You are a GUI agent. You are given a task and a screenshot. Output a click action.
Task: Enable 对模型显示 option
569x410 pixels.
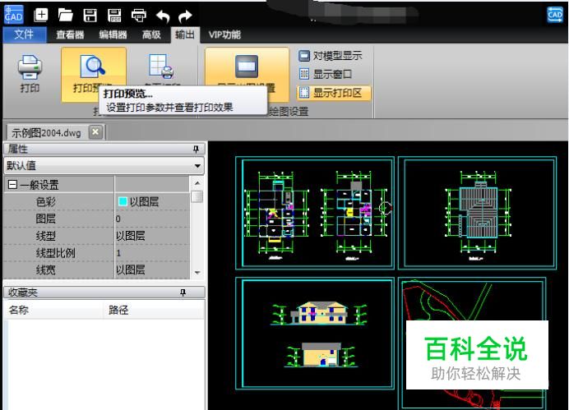pyautogui.click(x=331, y=56)
